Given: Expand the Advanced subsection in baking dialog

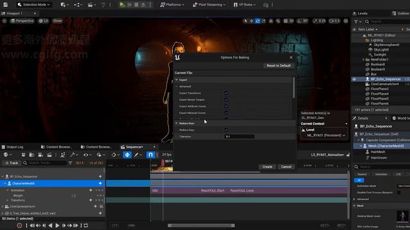Looking at the screenshot, I should 177,86.
